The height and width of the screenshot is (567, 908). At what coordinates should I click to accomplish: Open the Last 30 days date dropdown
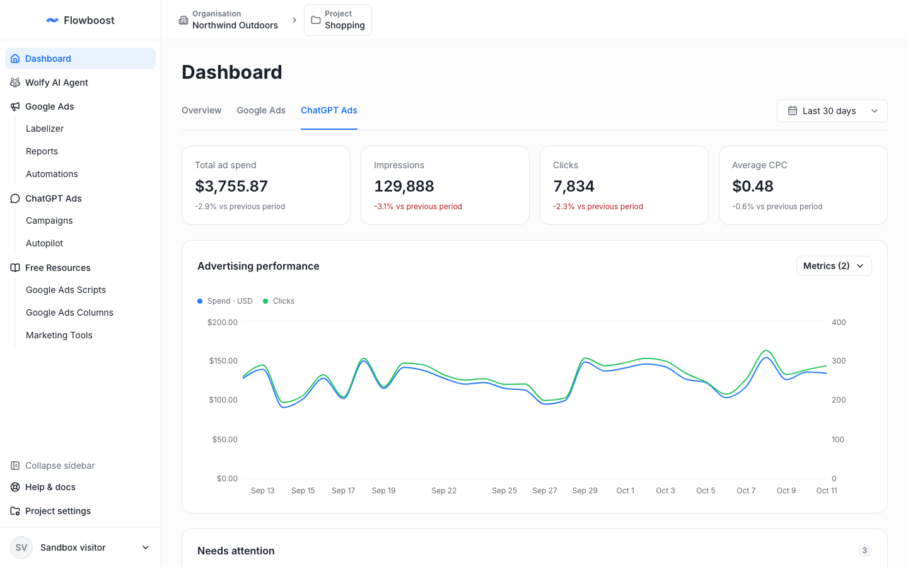(832, 111)
